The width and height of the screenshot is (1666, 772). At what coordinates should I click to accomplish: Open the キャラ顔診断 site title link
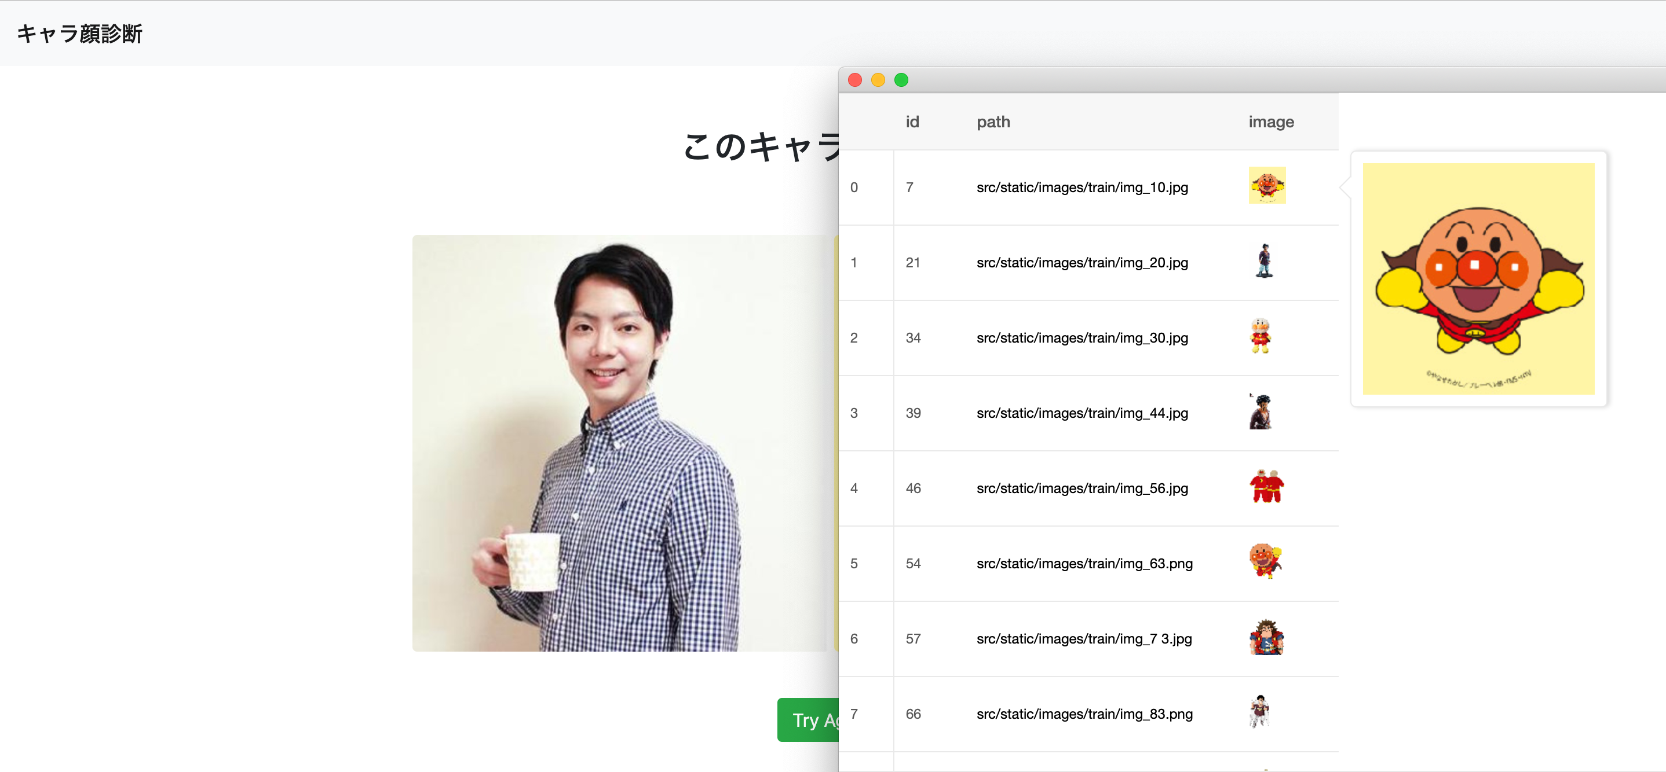pyautogui.click(x=79, y=34)
